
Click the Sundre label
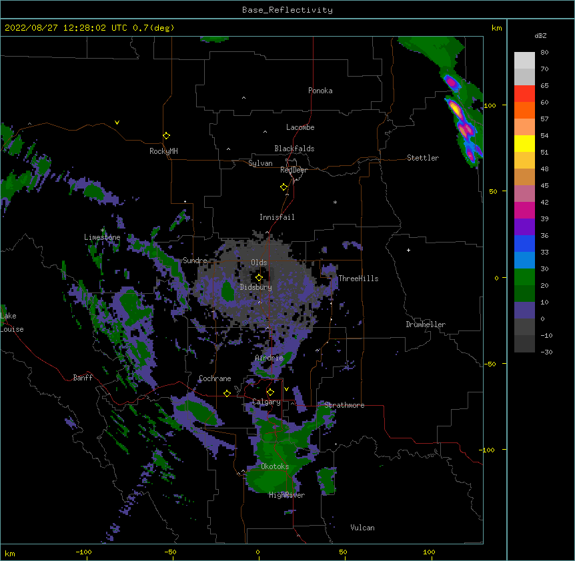click(195, 261)
